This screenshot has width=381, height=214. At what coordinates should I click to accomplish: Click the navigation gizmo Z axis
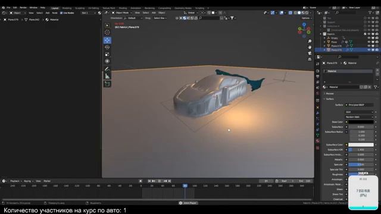click(x=304, y=24)
